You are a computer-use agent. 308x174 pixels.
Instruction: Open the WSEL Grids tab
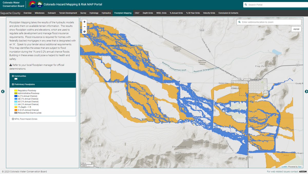point(161,13)
